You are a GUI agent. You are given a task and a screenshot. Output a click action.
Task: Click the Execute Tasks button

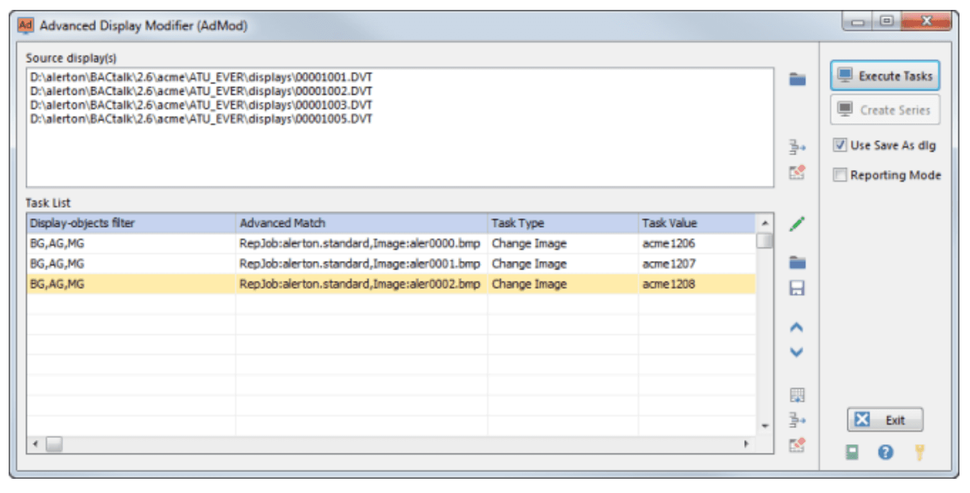tap(885, 76)
